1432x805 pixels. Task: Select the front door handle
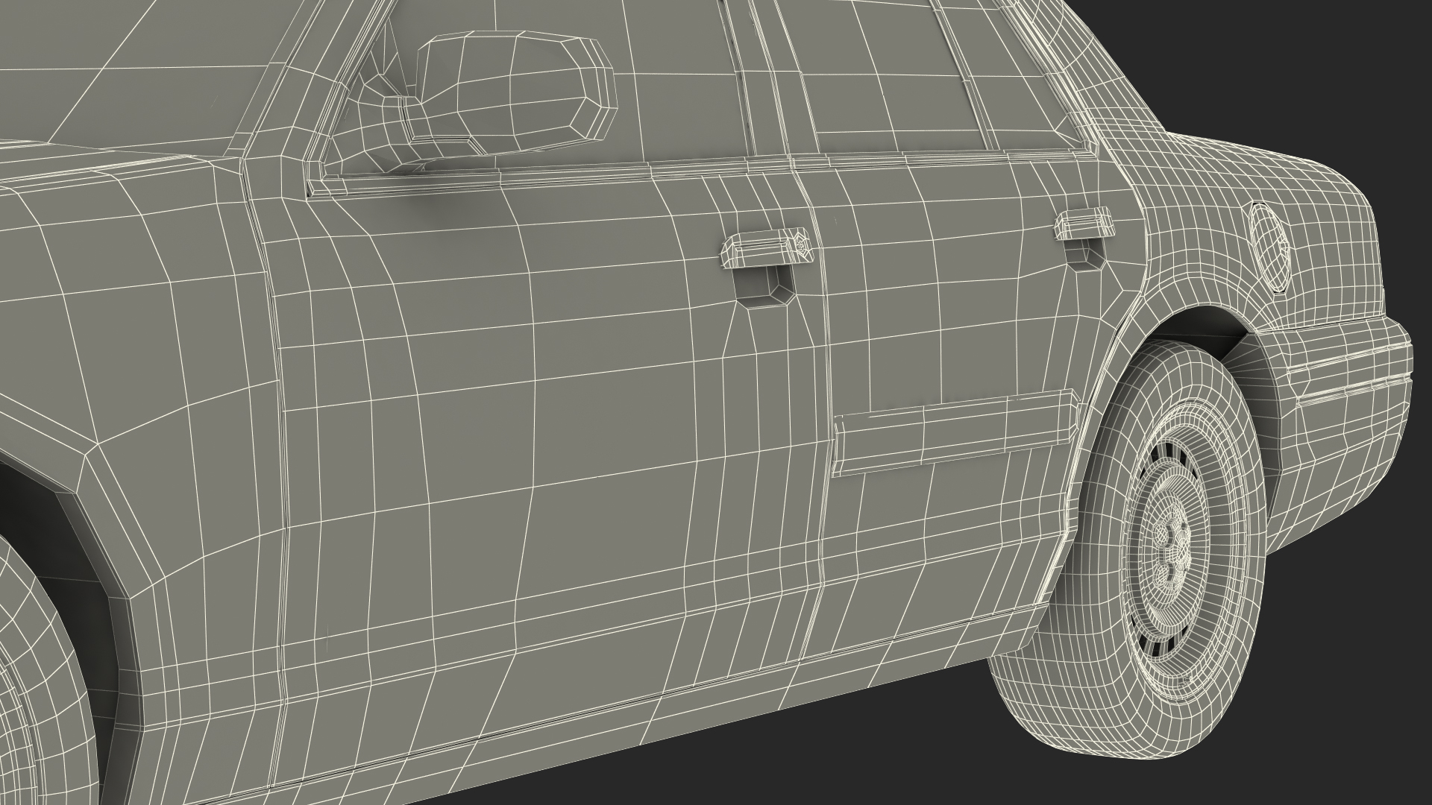(765, 247)
